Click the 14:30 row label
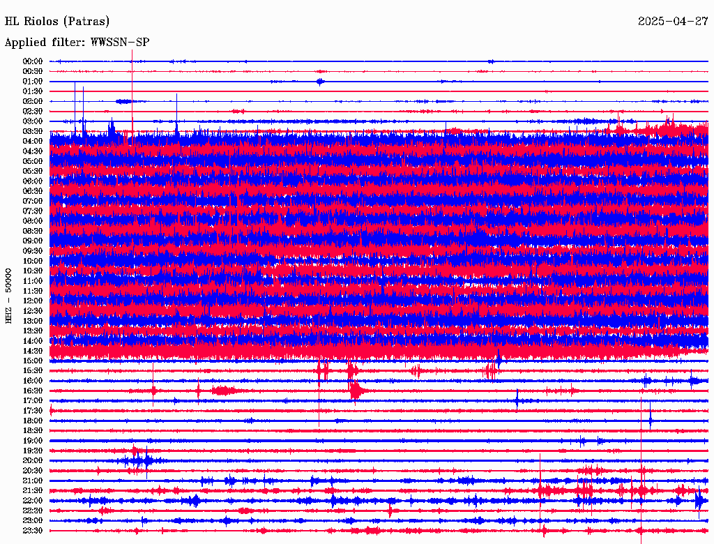Screen dimensions: 714x544 click(x=33, y=352)
